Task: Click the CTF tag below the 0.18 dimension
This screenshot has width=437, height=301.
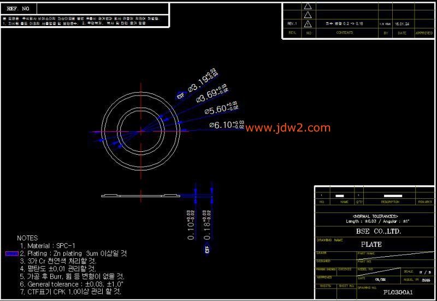Action: point(208,249)
